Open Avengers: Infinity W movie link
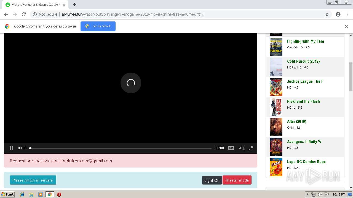The height and width of the screenshot is (198, 353). pyautogui.click(x=304, y=142)
